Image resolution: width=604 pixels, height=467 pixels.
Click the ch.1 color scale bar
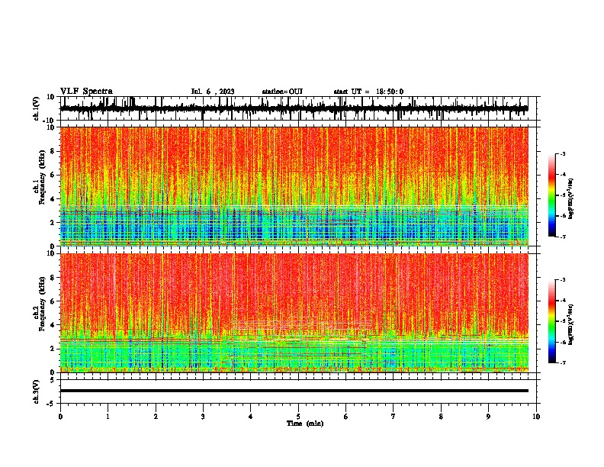pyautogui.click(x=551, y=195)
